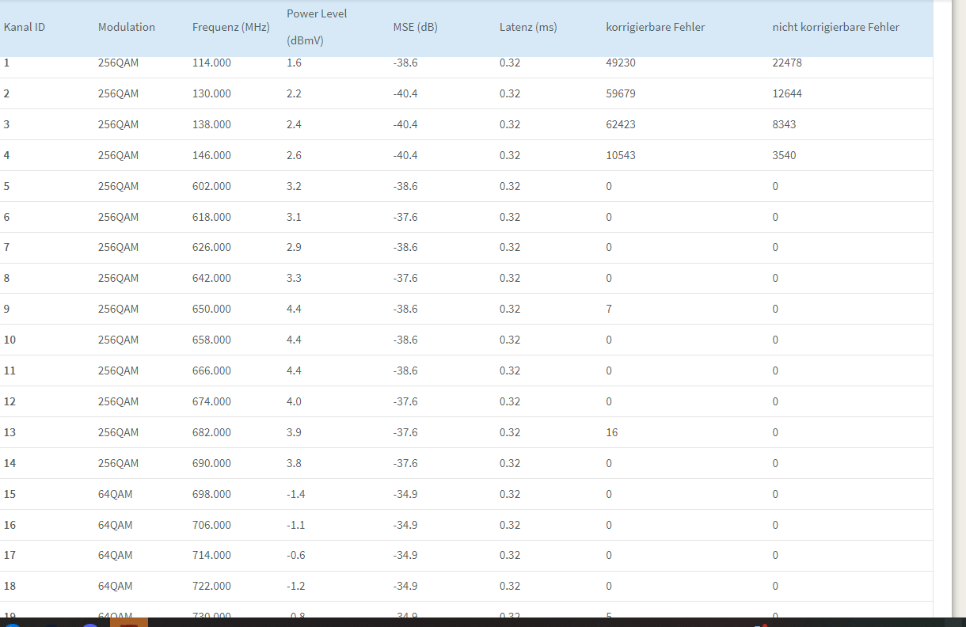Click power level value 2.9
Viewport: 966px width, 627px height.
pyautogui.click(x=294, y=247)
